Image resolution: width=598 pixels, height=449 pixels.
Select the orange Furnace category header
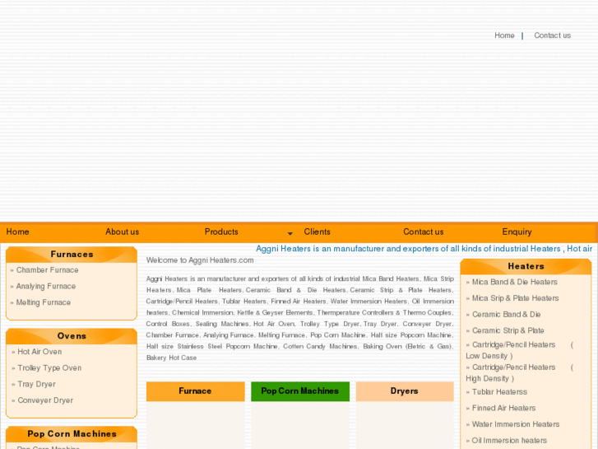[195, 391]
